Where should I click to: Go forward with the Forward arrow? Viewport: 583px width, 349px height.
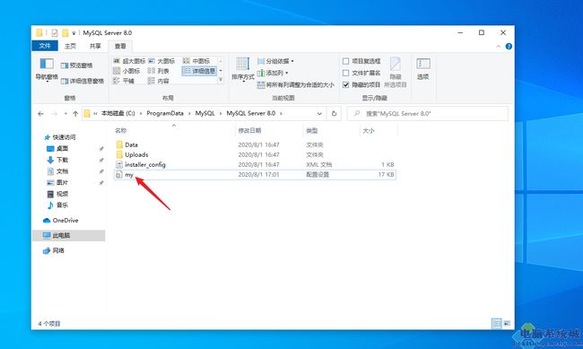55,114
